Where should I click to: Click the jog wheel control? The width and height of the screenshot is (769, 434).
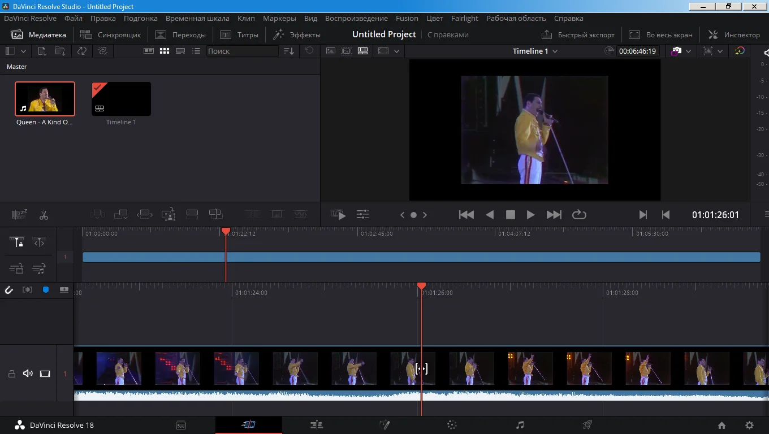pos(413,215)
